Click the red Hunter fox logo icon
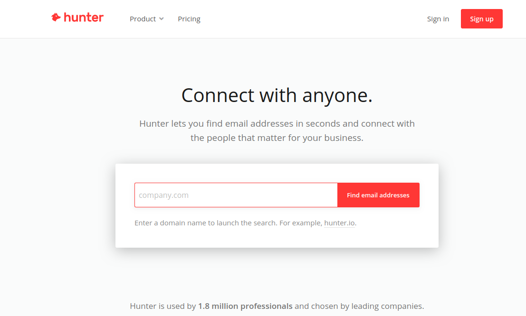526x316 pixels. [x=56, y=17]
